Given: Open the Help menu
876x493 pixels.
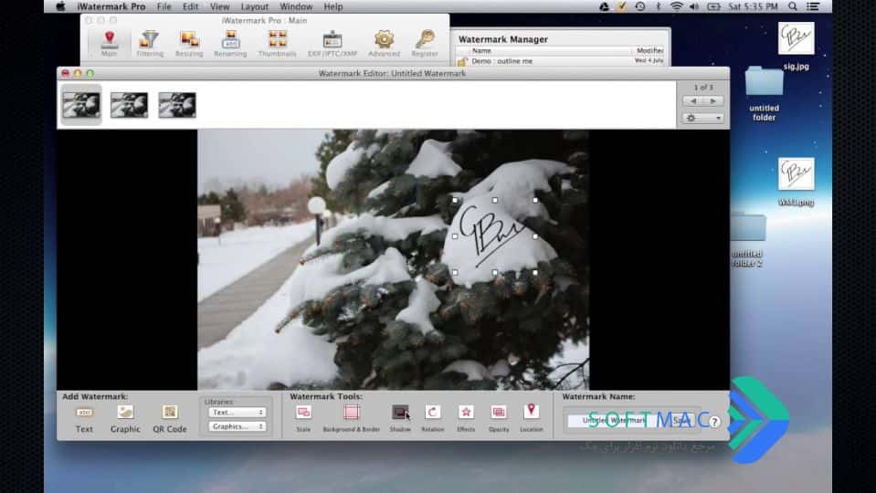Looking at the screenshot, I should pyautogui.click(x=333, y=6).
